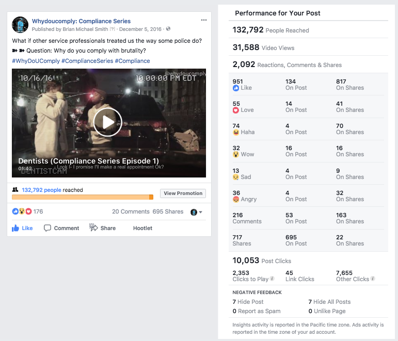The height and width of the screenshot is (341, 398).
Task: Click the thumbs-up Like icon under the post
Action: tap(15, 228)
